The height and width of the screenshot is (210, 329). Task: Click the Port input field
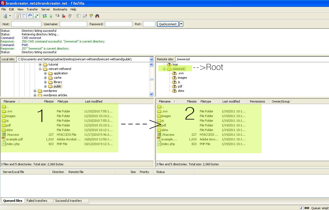[149, 24]
